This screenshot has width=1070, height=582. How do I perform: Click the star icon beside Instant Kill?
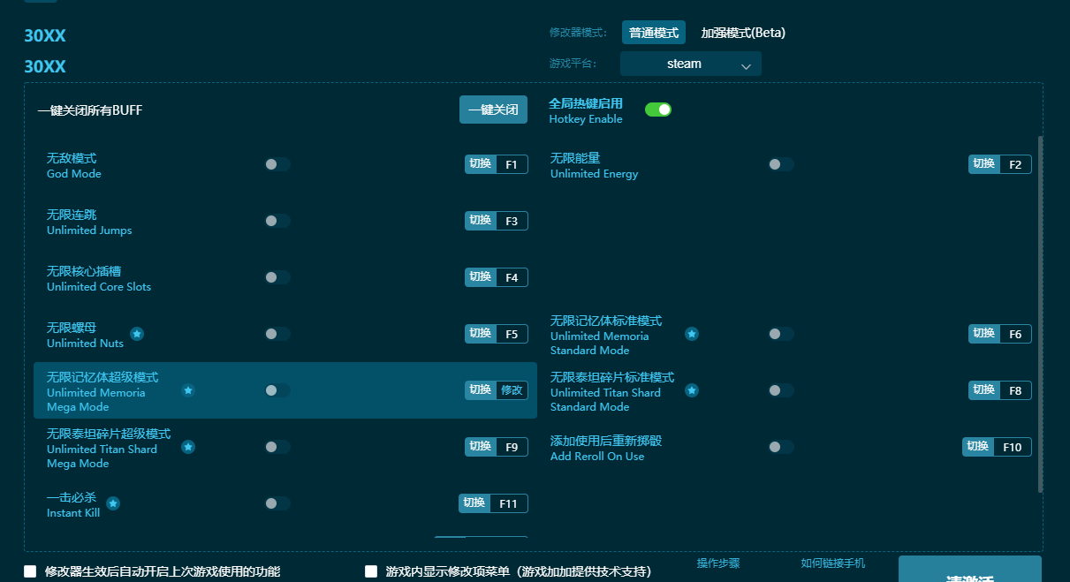pyautogui.click(x=112, y=504)
